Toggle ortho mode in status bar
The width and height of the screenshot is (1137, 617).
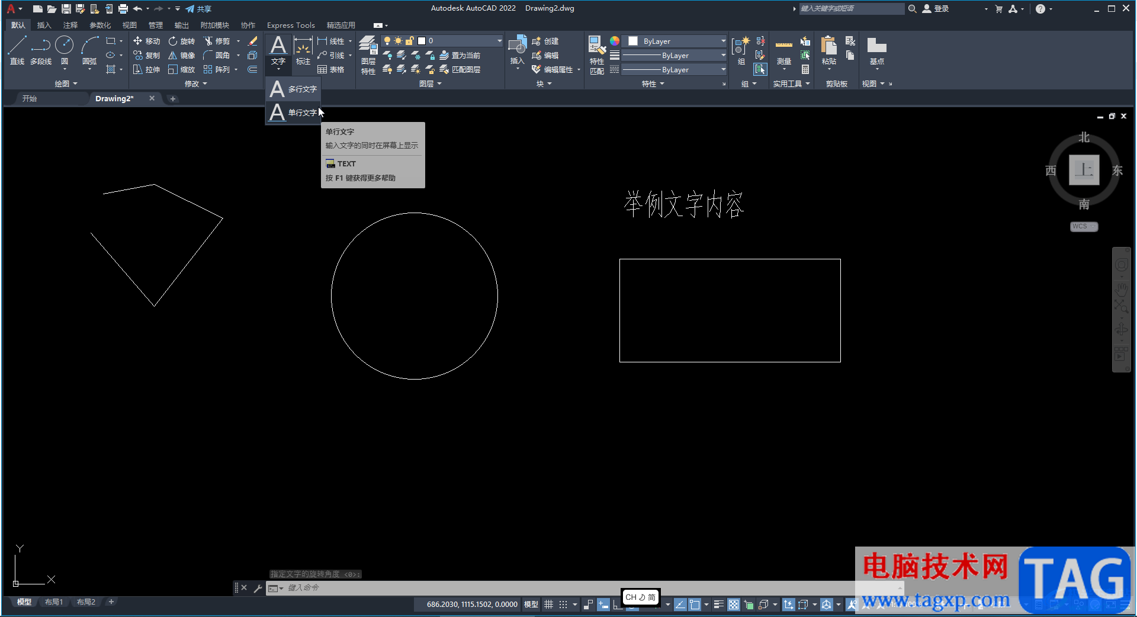pos(617,605)
